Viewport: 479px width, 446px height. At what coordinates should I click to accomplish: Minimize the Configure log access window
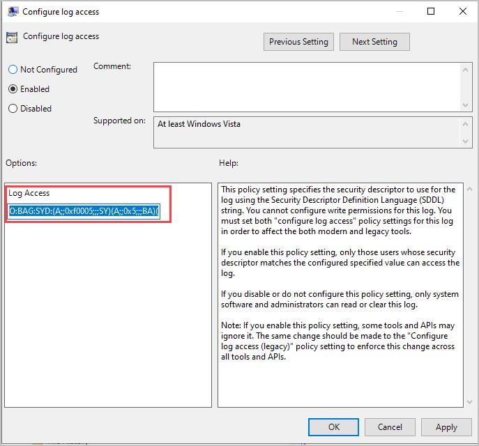pos(398,12)
